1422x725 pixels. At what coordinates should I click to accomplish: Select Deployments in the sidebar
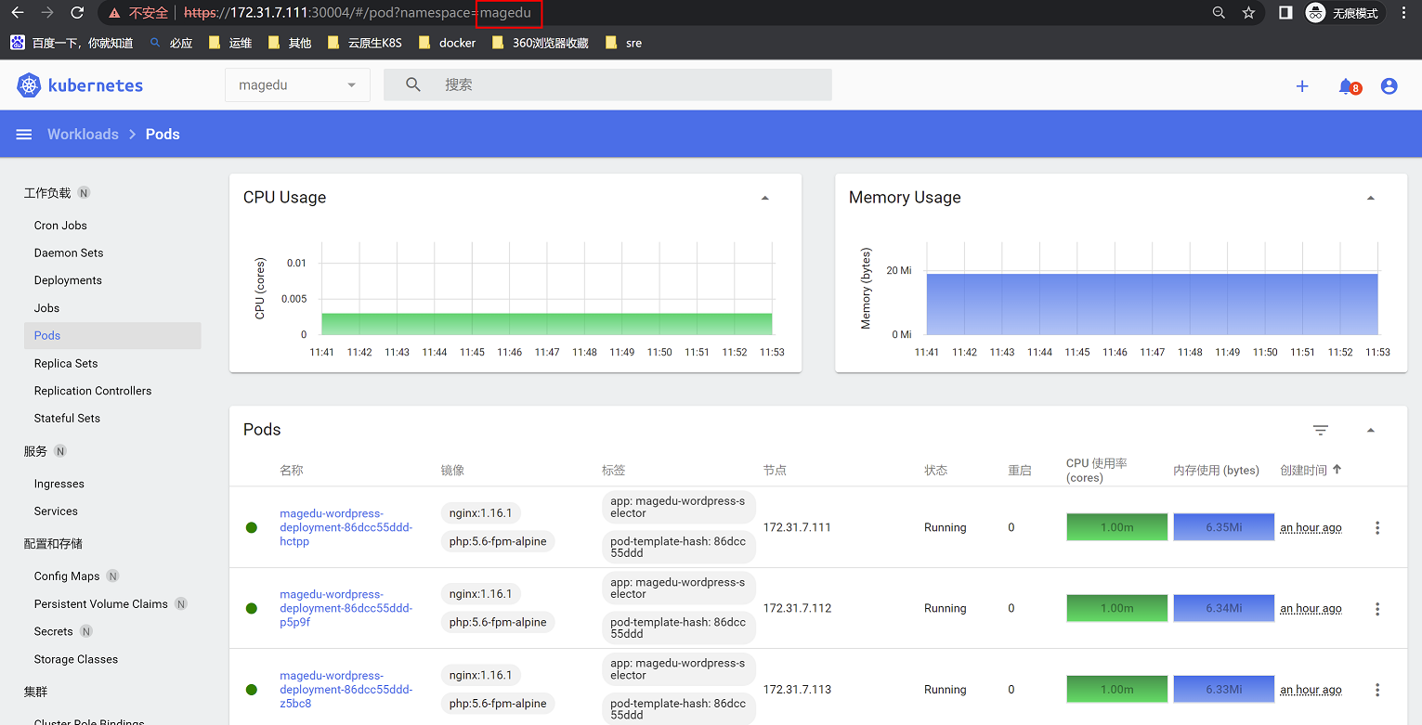pos(68,280)
